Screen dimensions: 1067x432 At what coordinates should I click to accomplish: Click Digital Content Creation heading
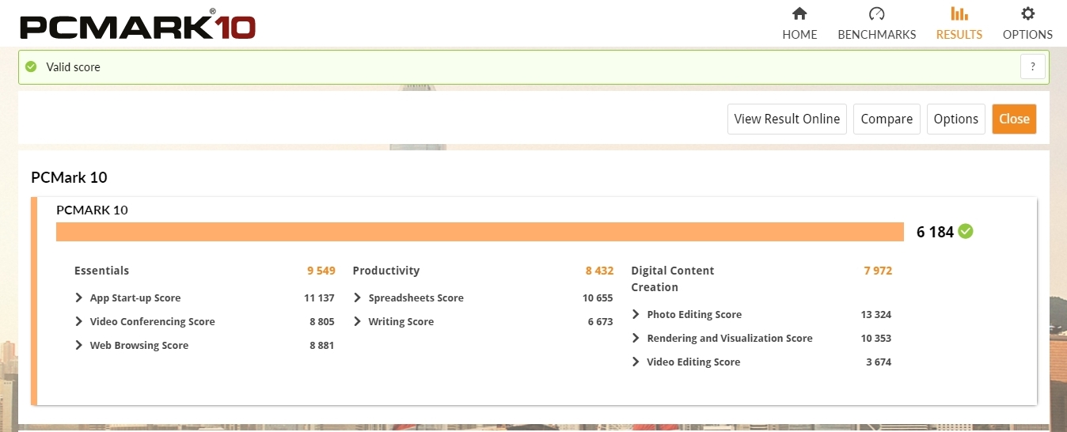(673, 279)
